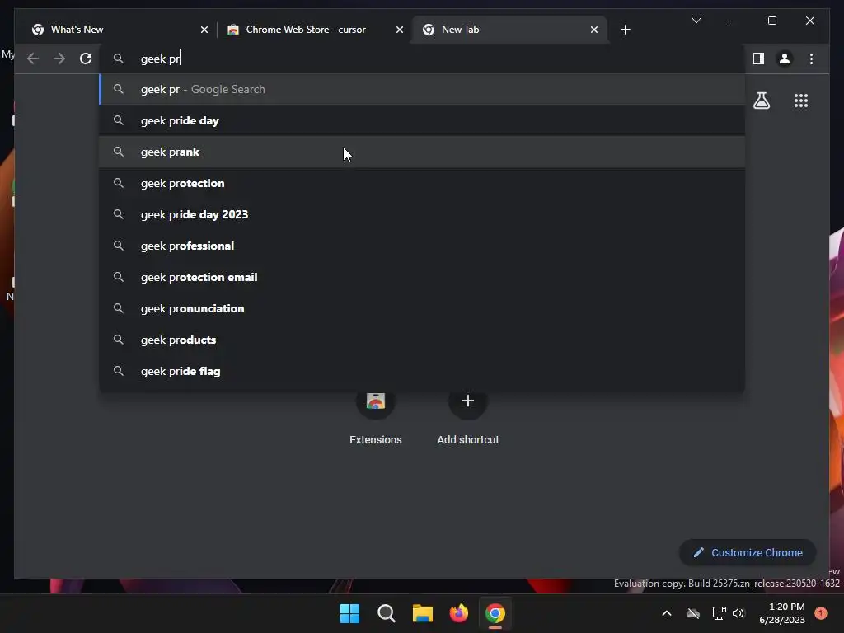This screenshot has width=844, height=633.
Task: Open the Customize Chrome button
Action: (x=748, y=553)
